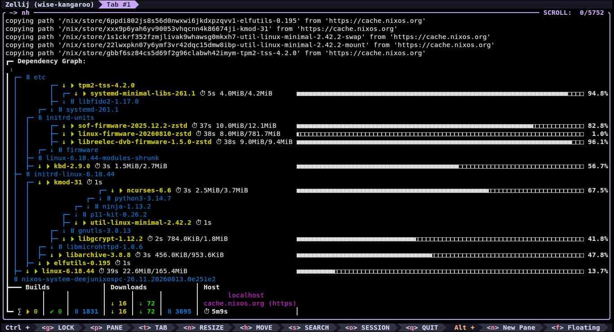Click the log line copying kmod-31

point(201,29)
